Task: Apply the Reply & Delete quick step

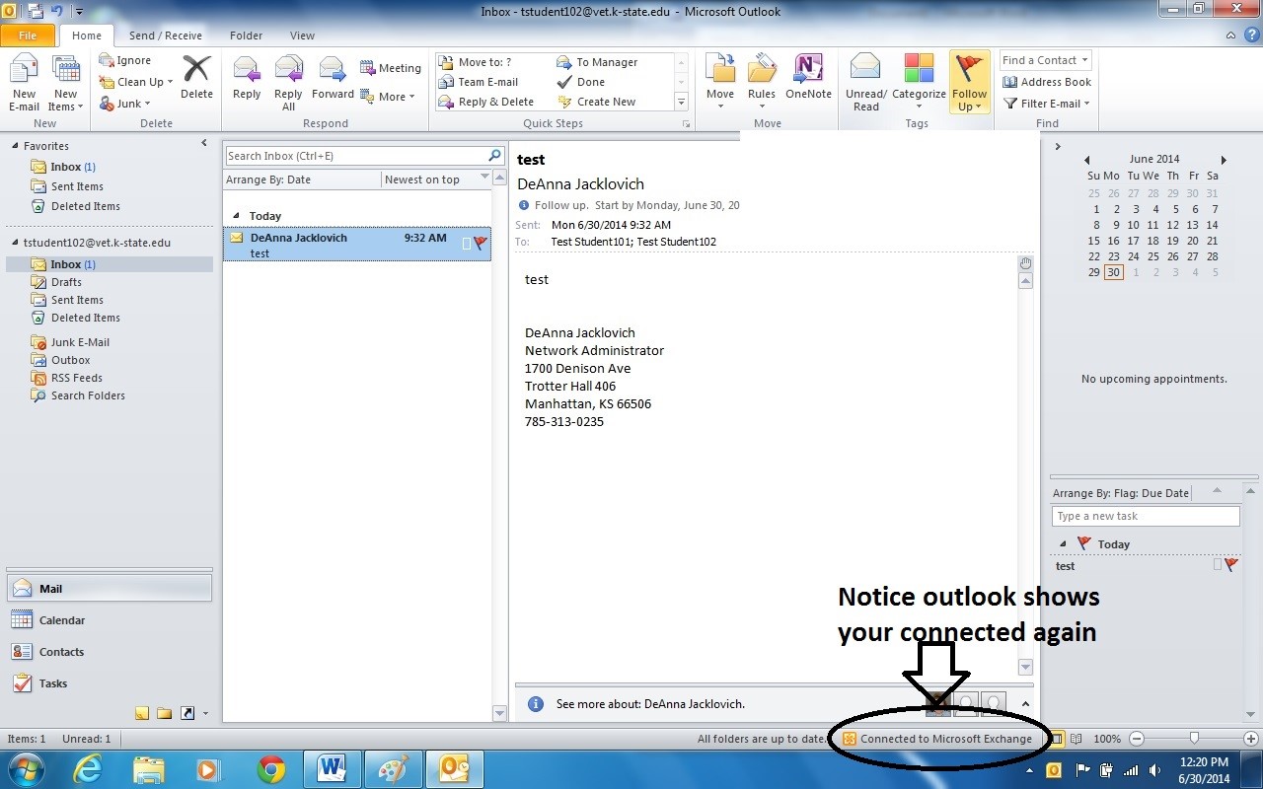Action: pyautogui.click(x=486, y=102)
